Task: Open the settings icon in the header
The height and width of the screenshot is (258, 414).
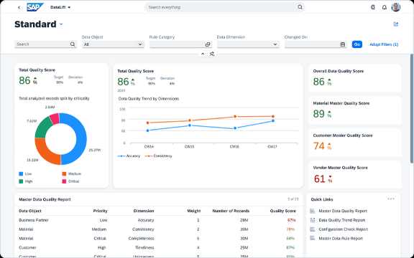Action: (x=373, y=7)
